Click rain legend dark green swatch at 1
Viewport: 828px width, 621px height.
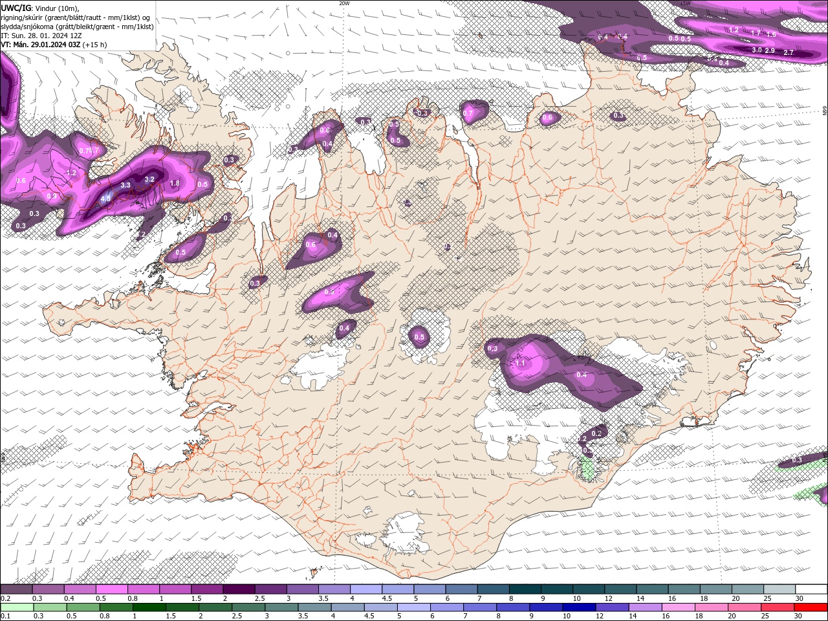(149, 607)
